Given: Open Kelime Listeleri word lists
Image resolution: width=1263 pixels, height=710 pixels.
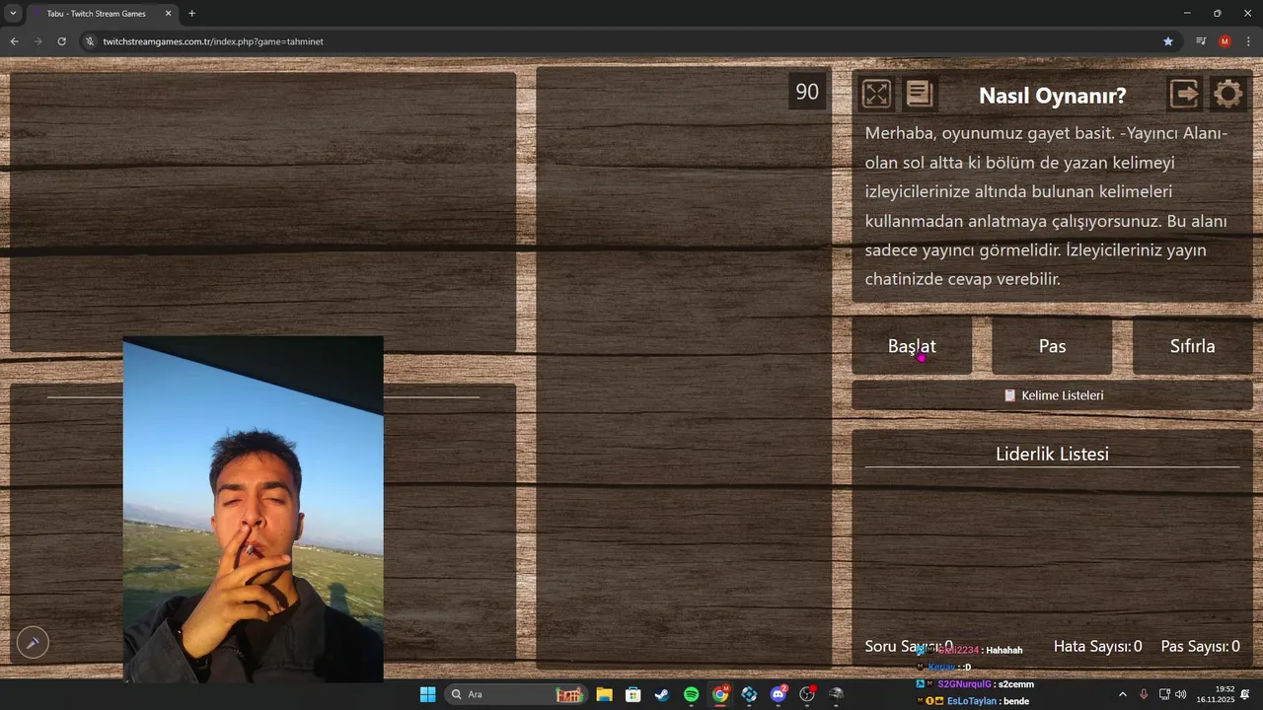Looking at the screenshot, I should (x=1052, y=395).
